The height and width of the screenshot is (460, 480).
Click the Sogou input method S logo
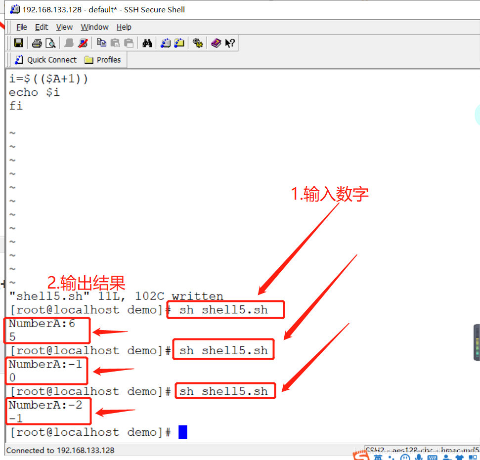pos(361,456)
